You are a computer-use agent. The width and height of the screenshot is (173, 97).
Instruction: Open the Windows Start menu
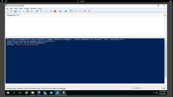click(x=8, y=93)
